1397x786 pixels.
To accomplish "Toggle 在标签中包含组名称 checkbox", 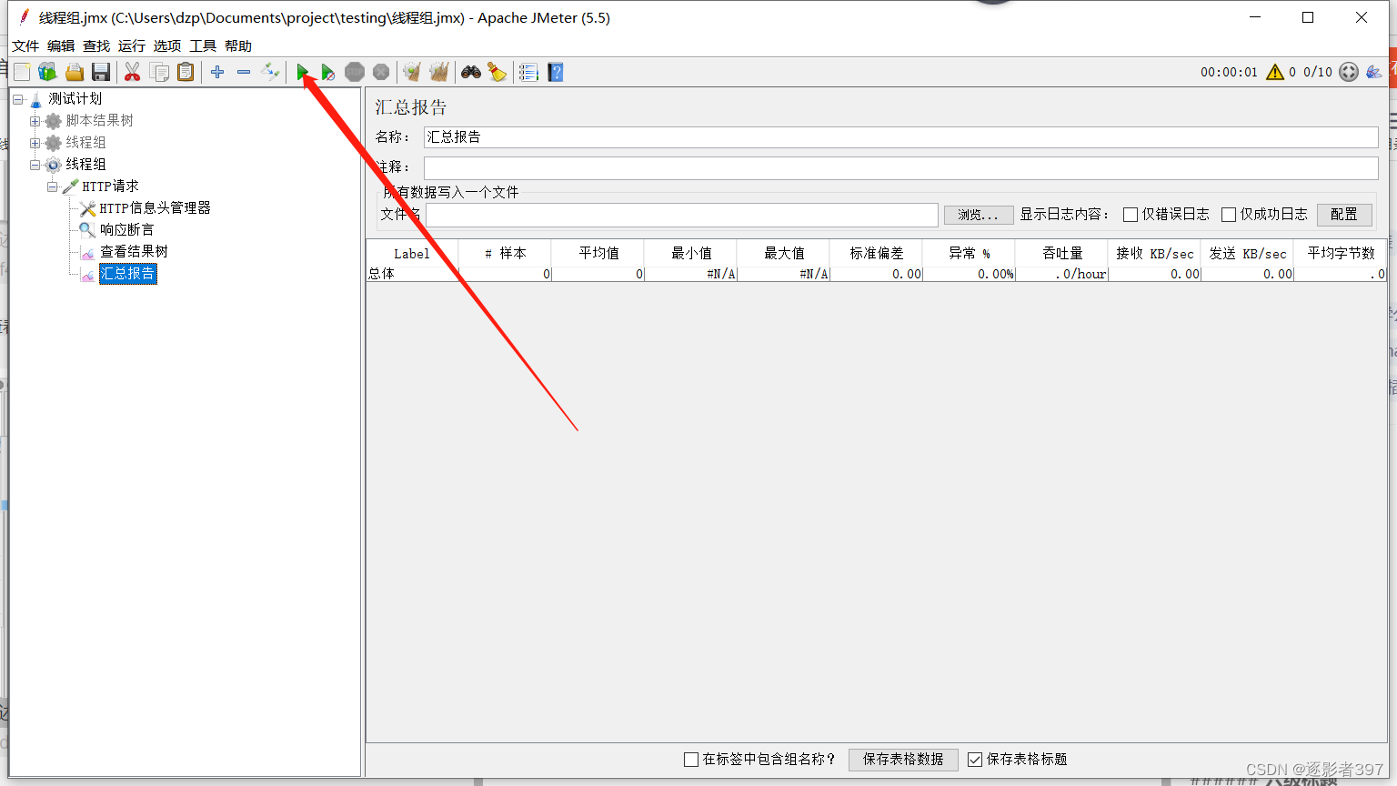I will click(691, 760).
